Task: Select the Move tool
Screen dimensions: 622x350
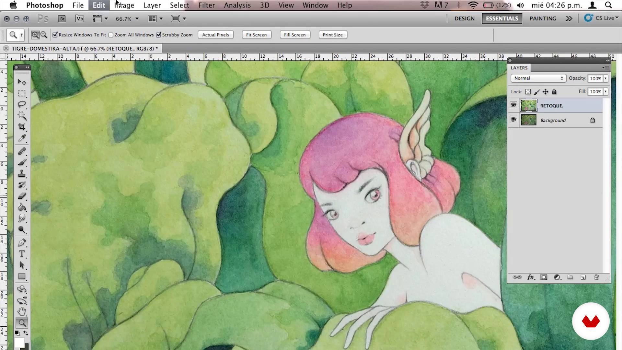Action: pos(22,82)
